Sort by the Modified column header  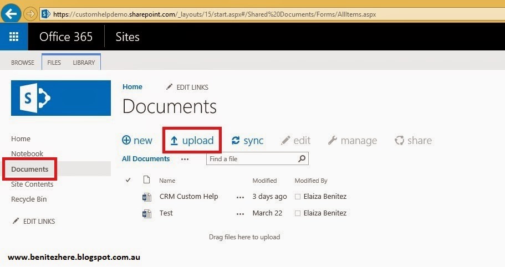[x=264, y=181]
